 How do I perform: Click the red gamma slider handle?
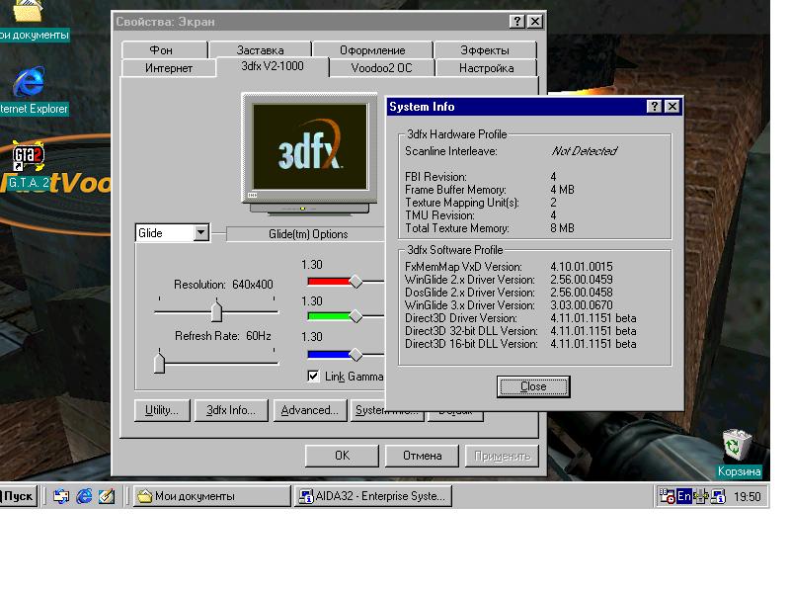(x=355, y=282)
